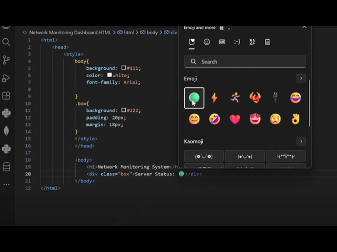This screenshot has width=337, height=252.
Task: Open the white color swatch
Action: click(x=110, y=75)
